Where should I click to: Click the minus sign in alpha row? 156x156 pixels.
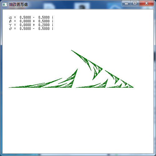coord(34,17)
